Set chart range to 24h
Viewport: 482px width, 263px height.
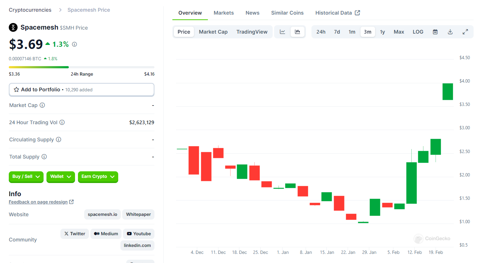point(321,32)
